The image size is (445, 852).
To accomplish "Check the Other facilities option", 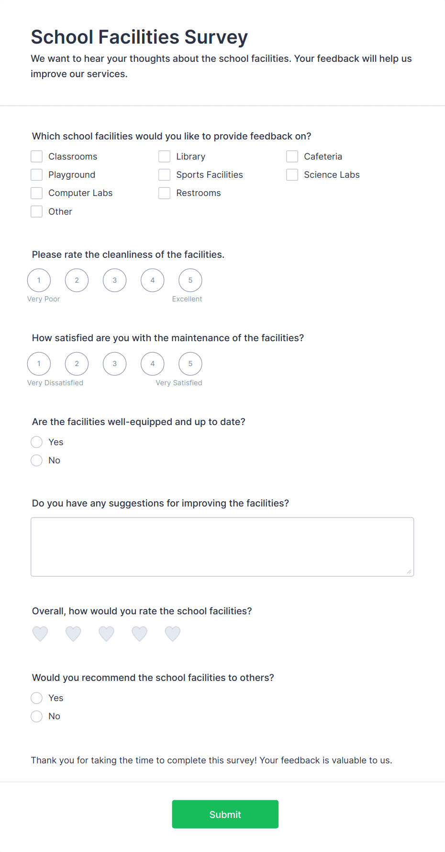I will coord(36,211).
